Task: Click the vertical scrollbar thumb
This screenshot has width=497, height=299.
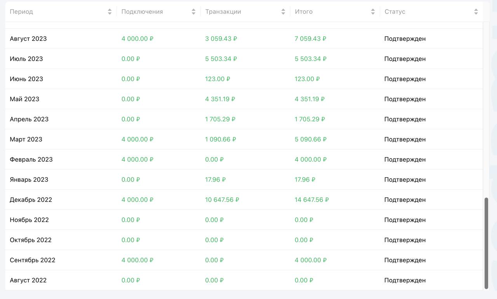Action: click(486, 243)
